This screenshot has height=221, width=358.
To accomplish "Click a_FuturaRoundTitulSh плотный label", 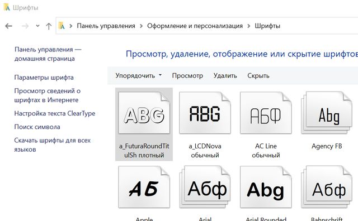I will [x=144, y=151].
